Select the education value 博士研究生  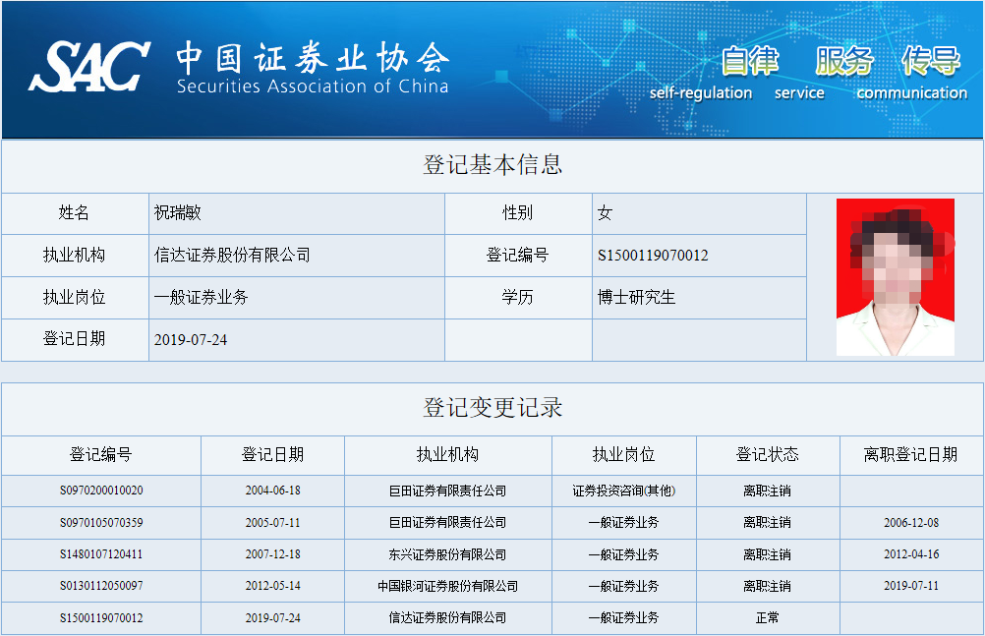coord(636,297)
